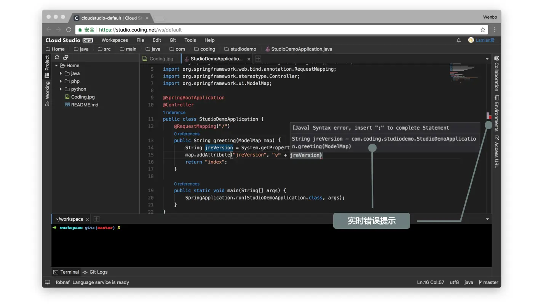Go back in browser history
543x304 pixels.
49,30
